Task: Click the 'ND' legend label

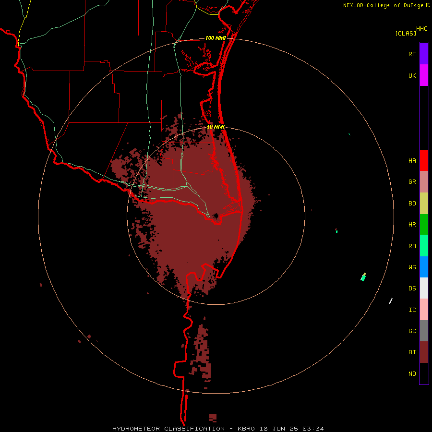Action: 412,374
